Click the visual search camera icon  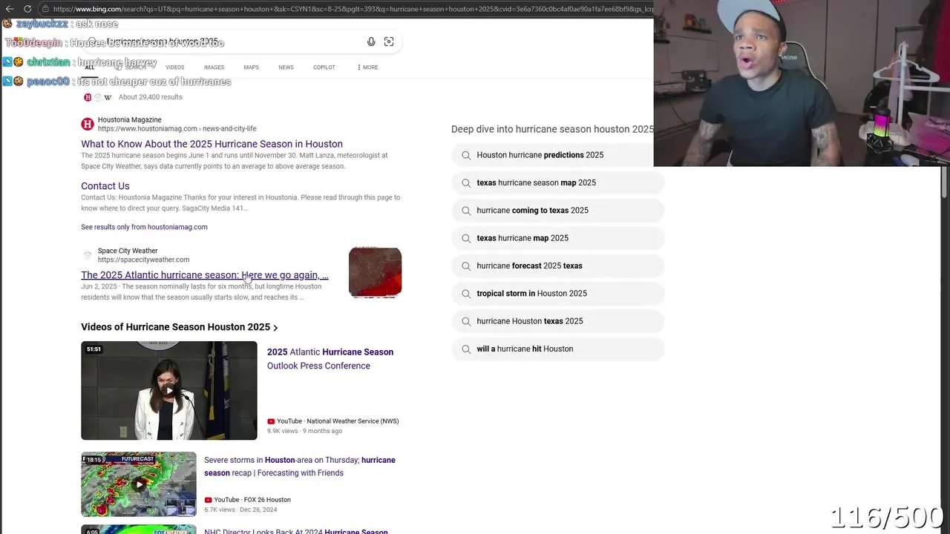(x=389, y=42)
